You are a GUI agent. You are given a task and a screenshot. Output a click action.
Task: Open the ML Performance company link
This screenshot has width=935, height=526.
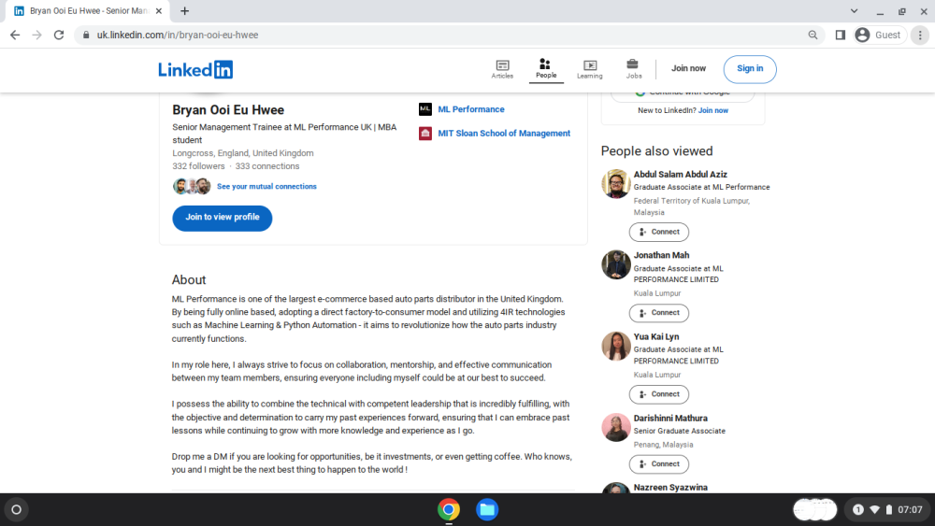click(471, 109)
